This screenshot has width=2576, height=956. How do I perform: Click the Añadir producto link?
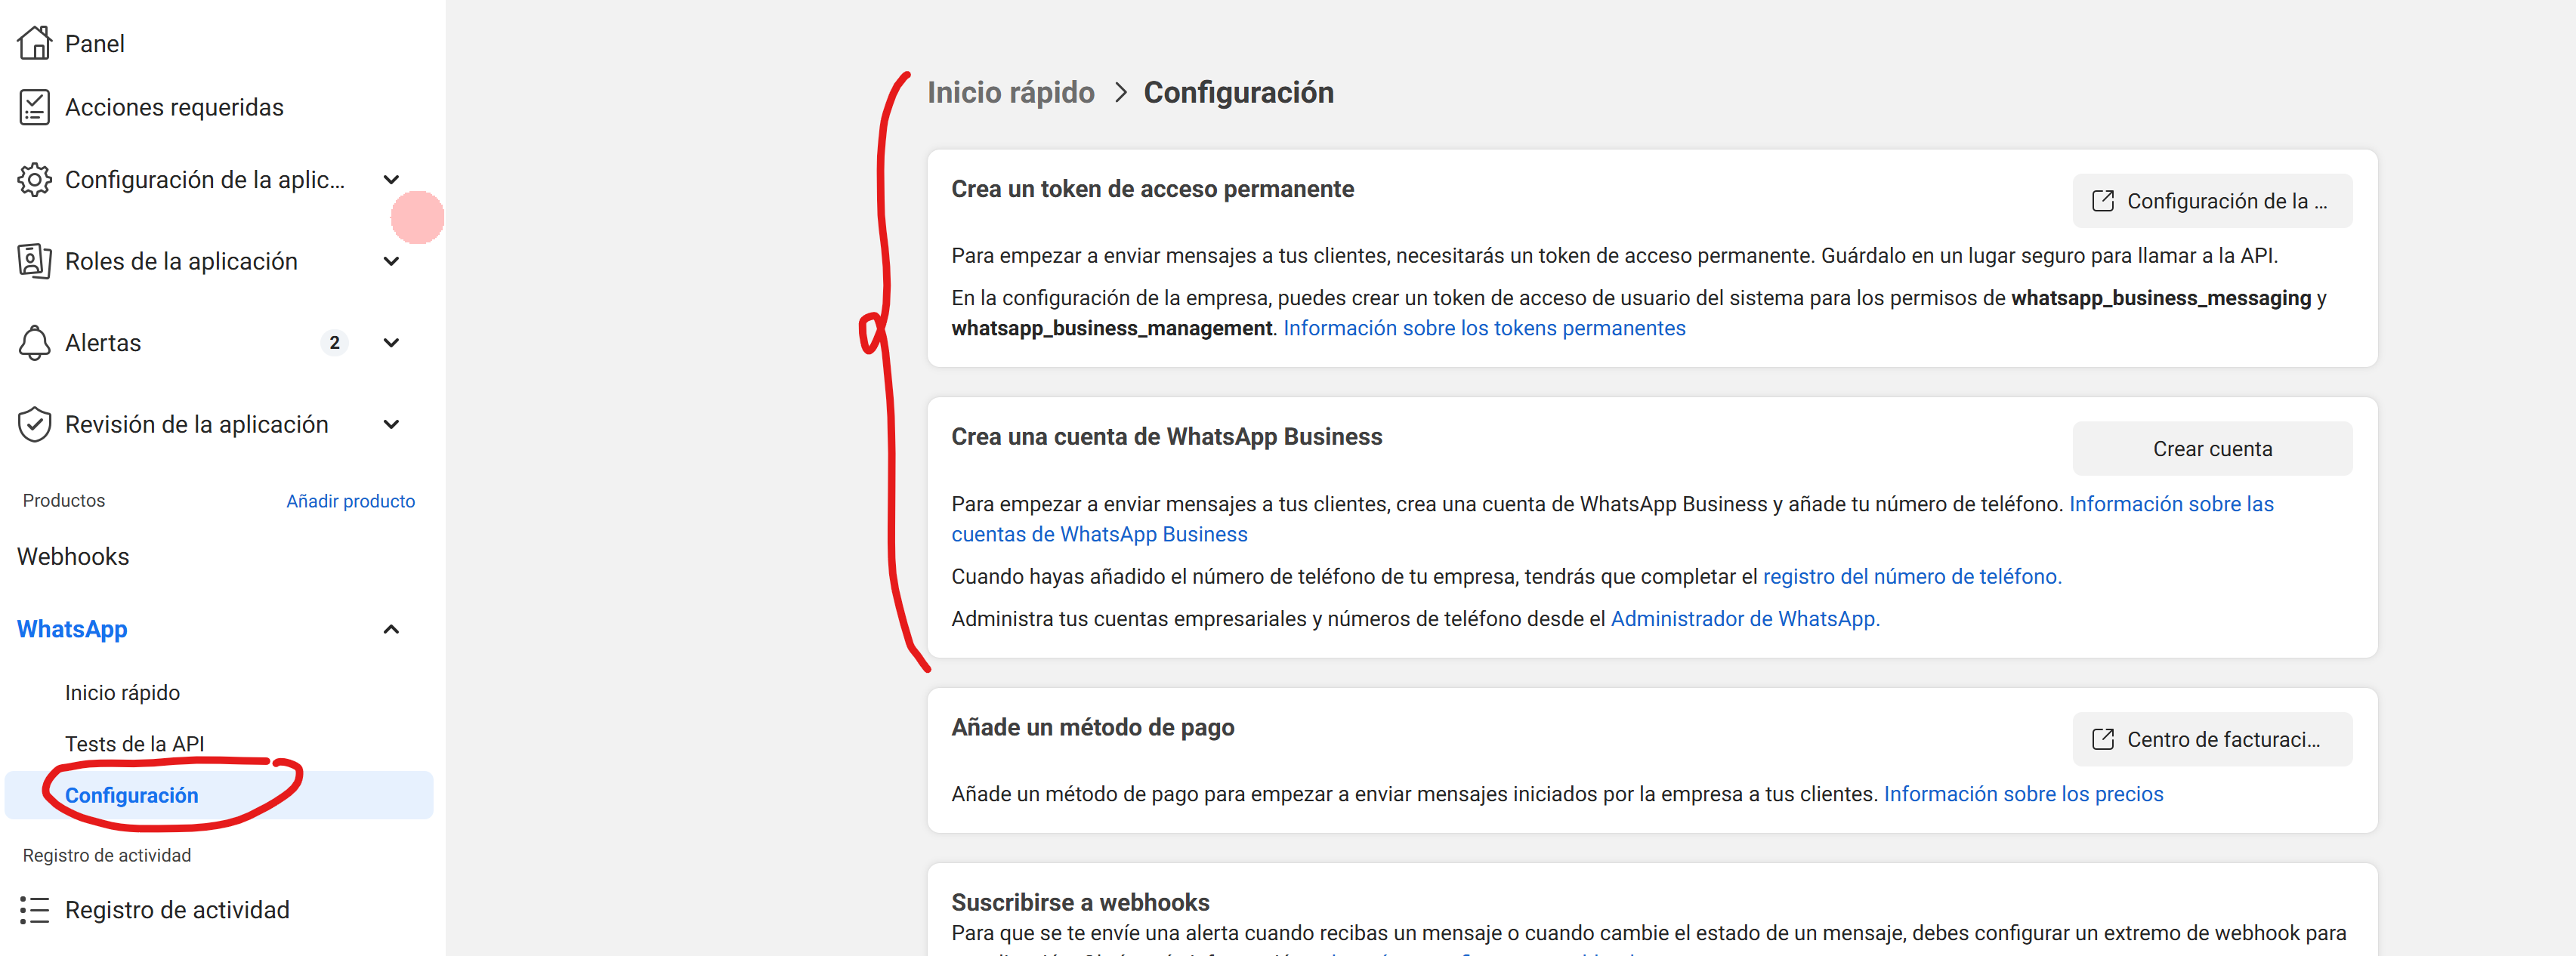(350, 501)
